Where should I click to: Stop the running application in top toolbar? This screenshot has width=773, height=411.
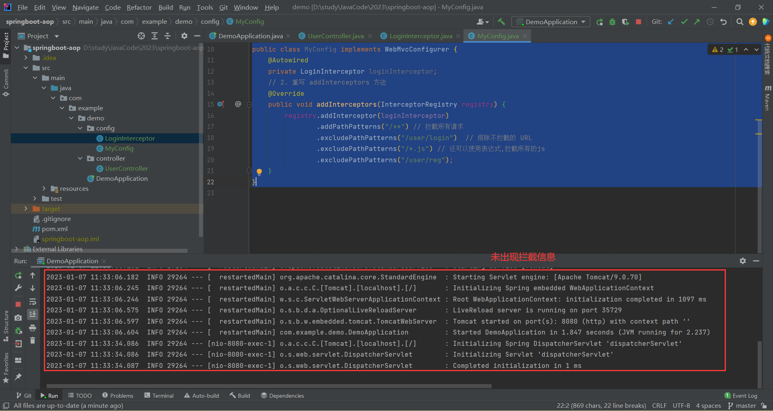[638, 22]
